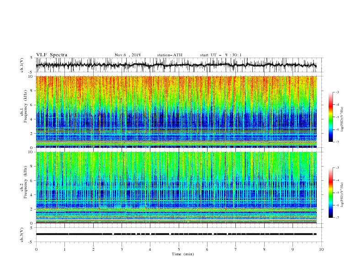Click time axis tick label '9'
The height and width of the screenshot is (280, 362).
point(293,249)
